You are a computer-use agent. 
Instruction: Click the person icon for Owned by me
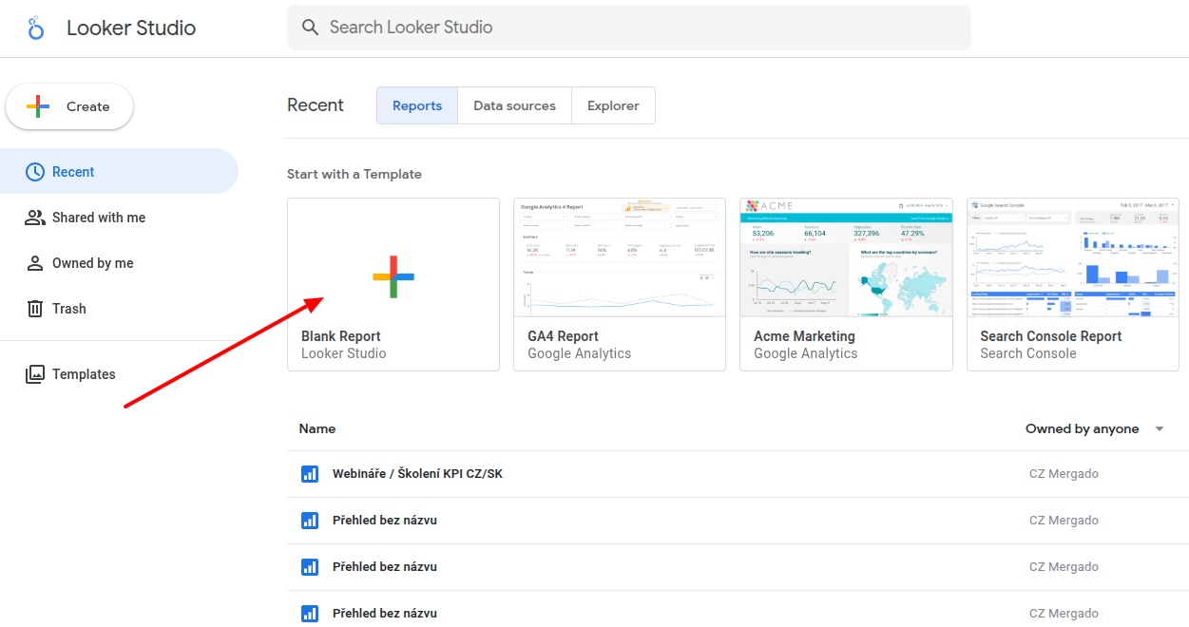tap(35, 263)
